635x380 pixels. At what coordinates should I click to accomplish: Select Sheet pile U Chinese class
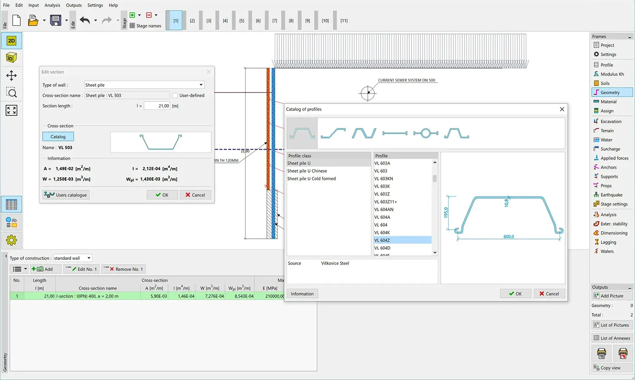tap(329, 171)
